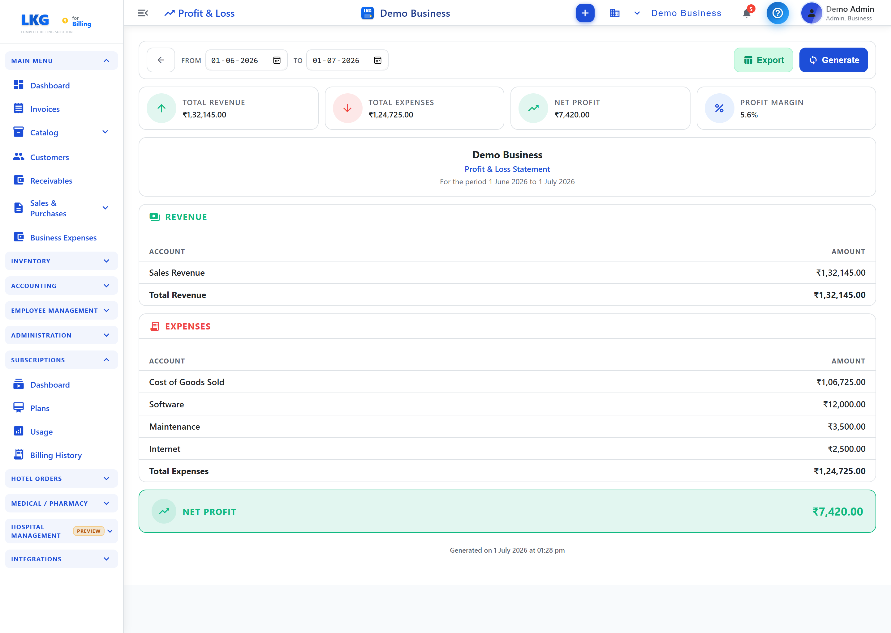891x633 pixels.
Task: Expand the Accounting section
Action: (62, 286)
